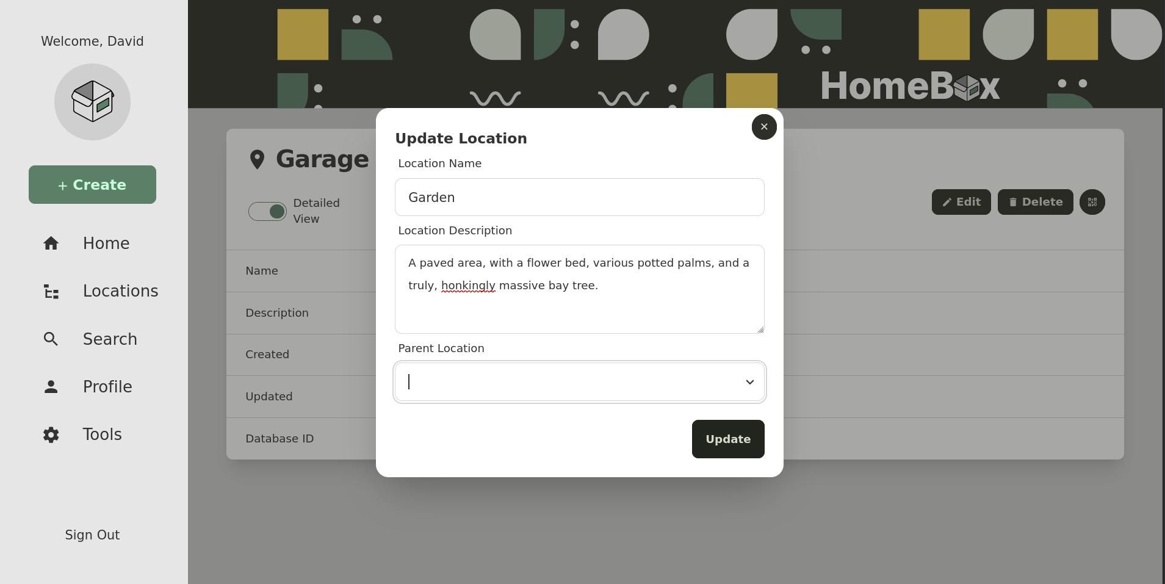Viewport: 1165px width, 584px height.
Task: Click the "Location Name" field label
Action: (439, 164)
